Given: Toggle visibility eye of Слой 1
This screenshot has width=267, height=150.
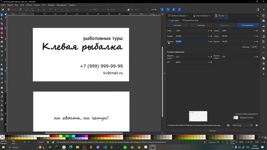Looking at the screenshot, I should tap(48, 142).
